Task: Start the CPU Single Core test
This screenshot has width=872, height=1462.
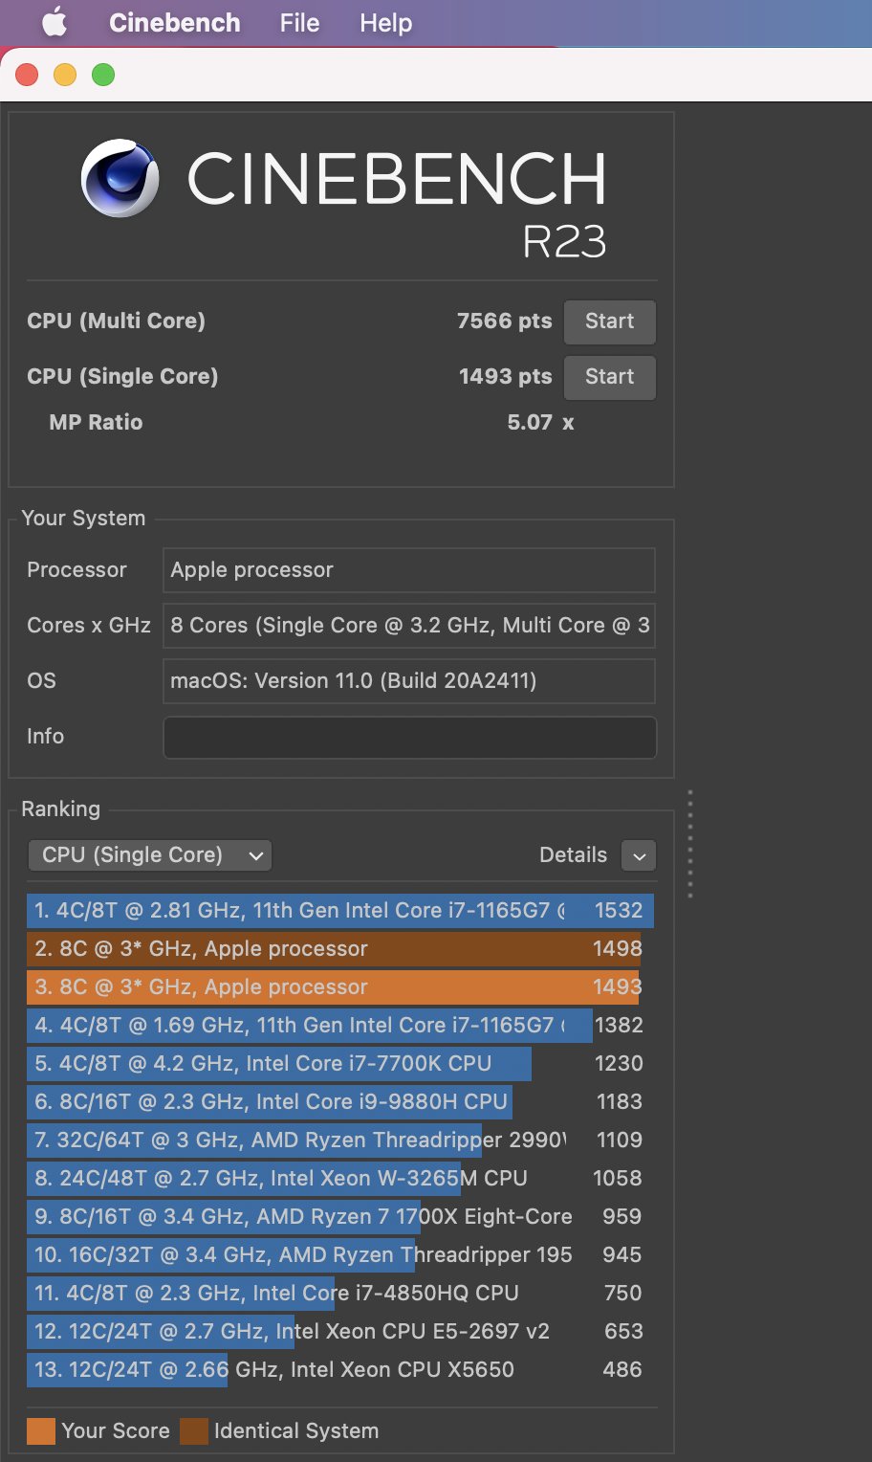Action: 609,377
